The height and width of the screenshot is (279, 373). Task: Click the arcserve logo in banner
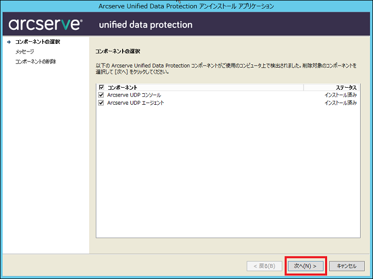click(x=45, y=25)
